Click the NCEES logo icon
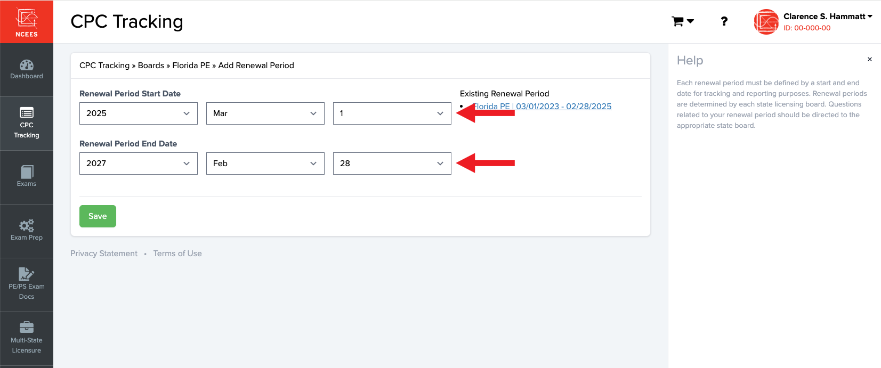This screenshot has width=881, height=368. [x=27, y=22]
